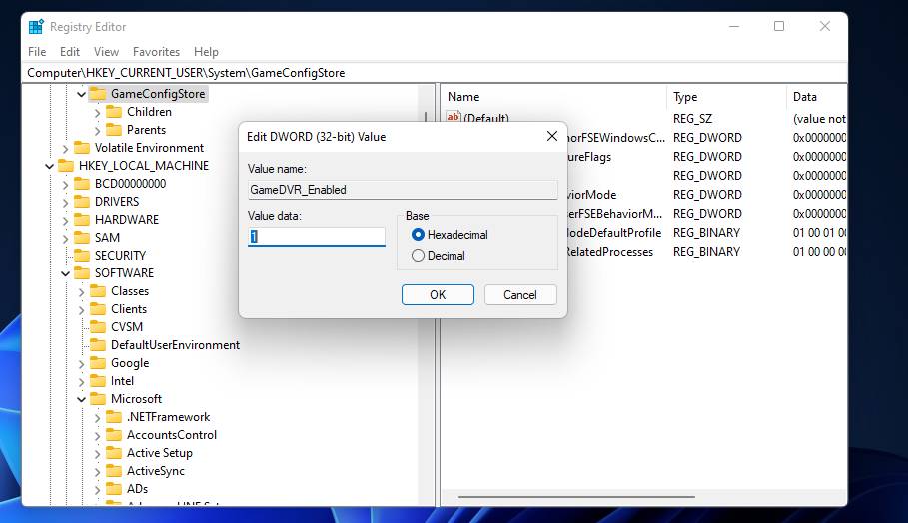
Task: Open the Edit menu
Action: tap(70, 52)
